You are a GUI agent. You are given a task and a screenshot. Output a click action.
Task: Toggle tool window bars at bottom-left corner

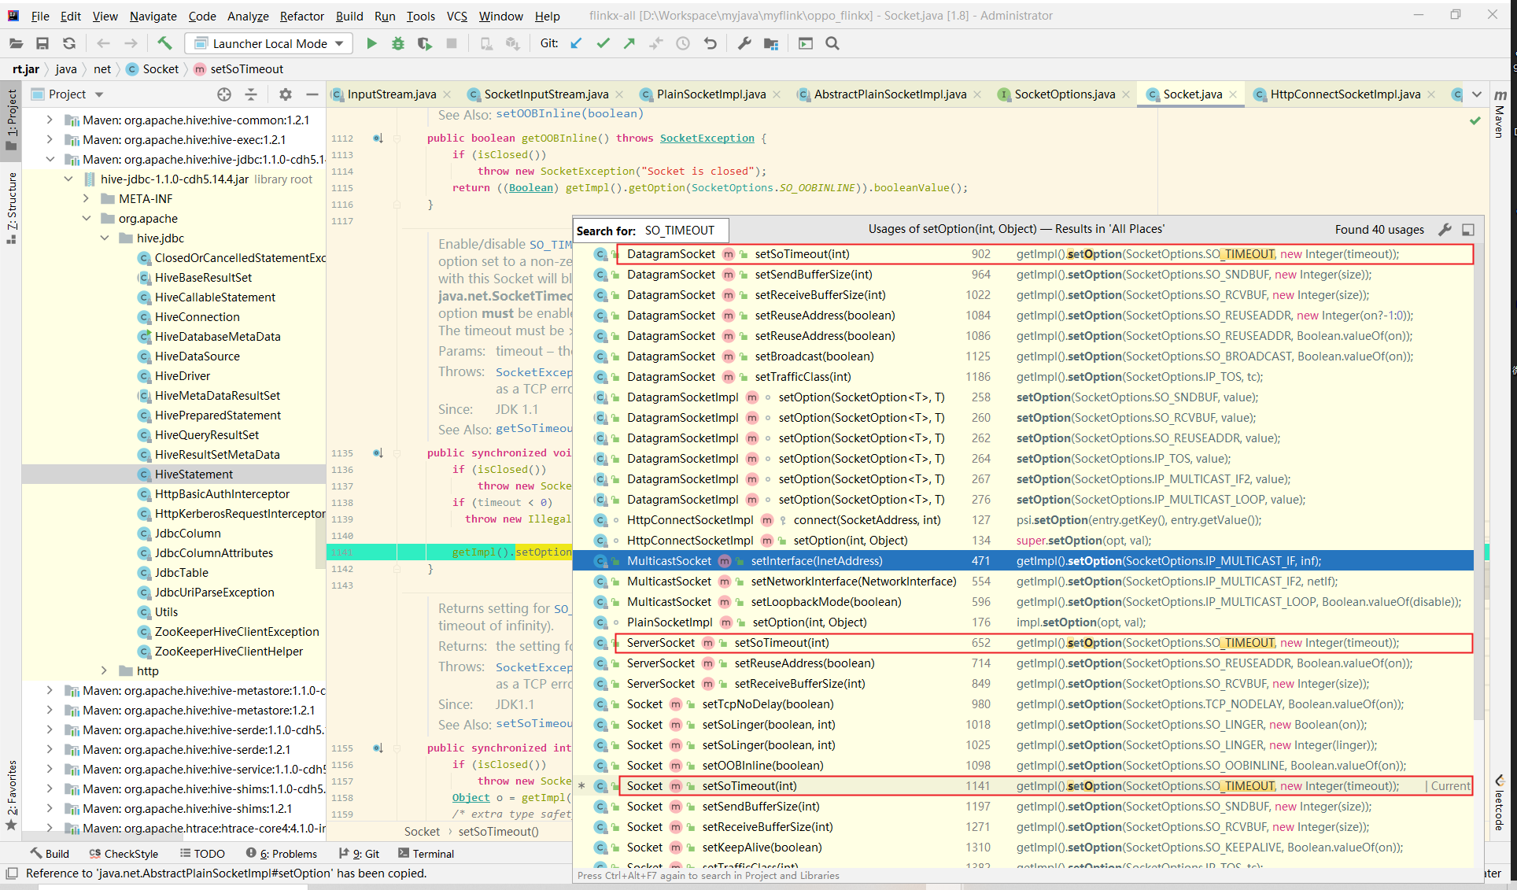coord(12,873)
